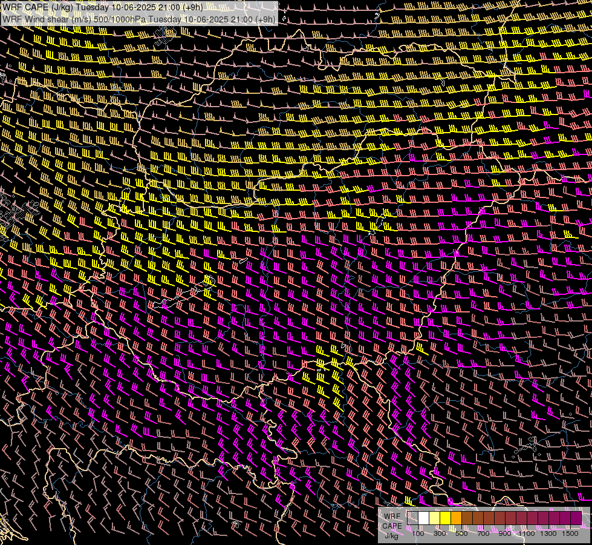The height and width of the screenshot is (545, 592).
Task: Select the bright yellow CAPE legend swatch
Action: 446,518
